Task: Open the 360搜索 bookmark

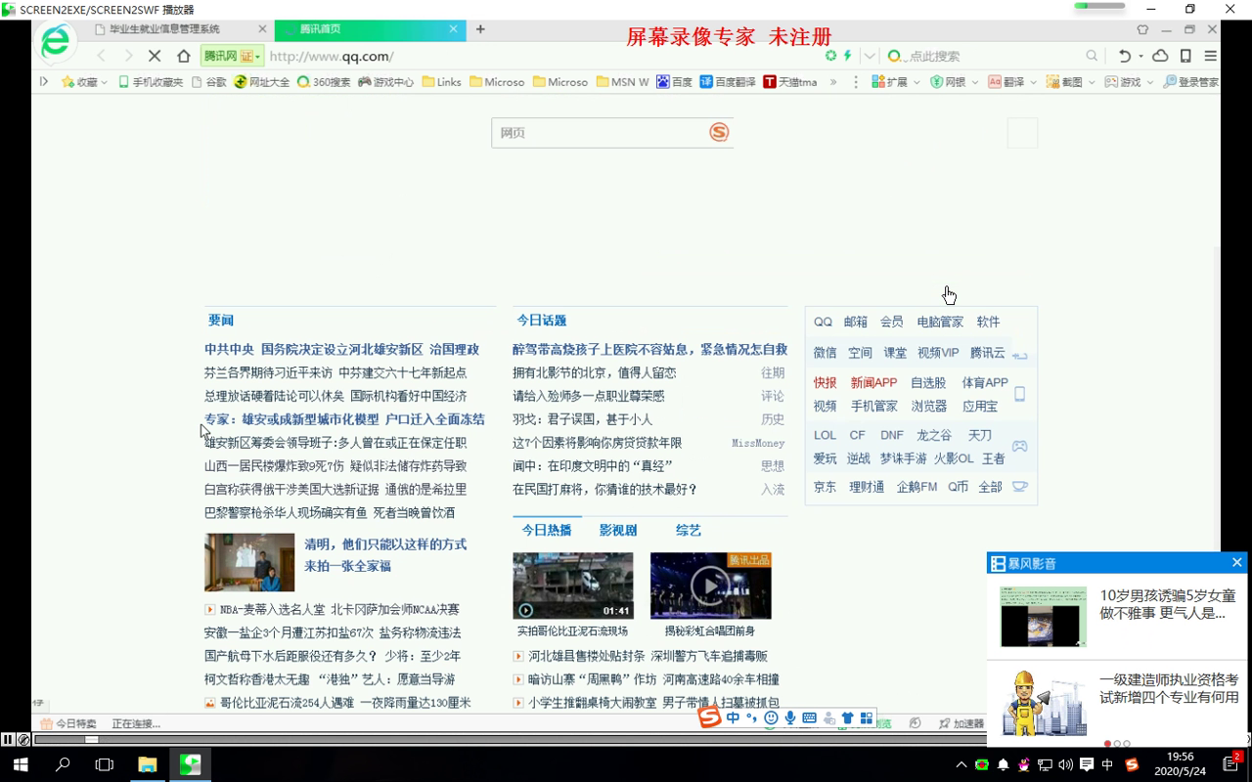Action: coord(324,82)
